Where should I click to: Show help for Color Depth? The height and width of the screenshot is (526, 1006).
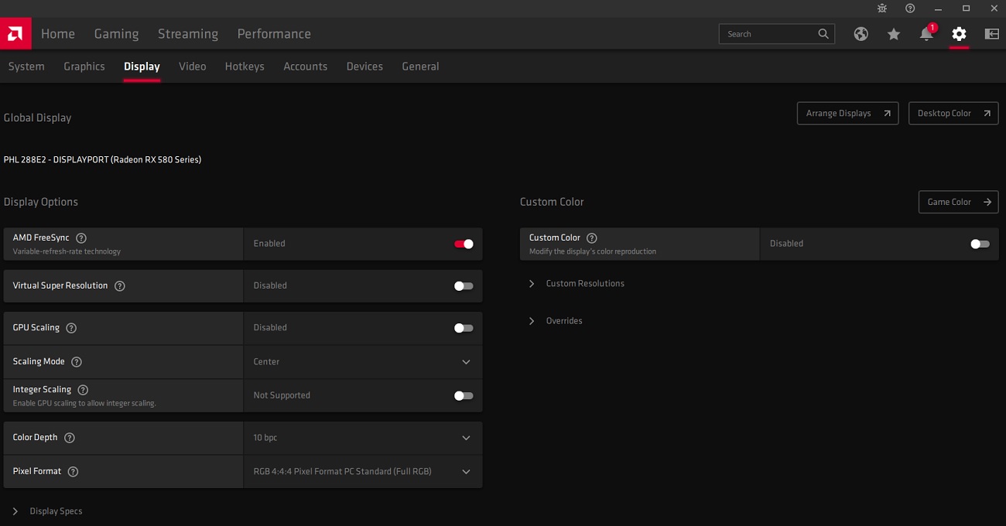click(x=70, y=438)
